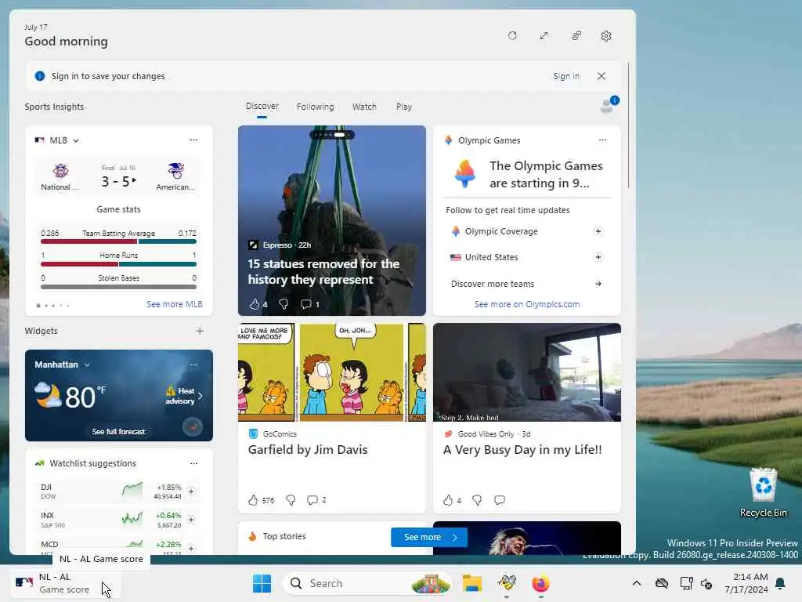This screenshot has width=802, height=602.
Task: Show next game score details arrow
Action: (x=135, y=180)
